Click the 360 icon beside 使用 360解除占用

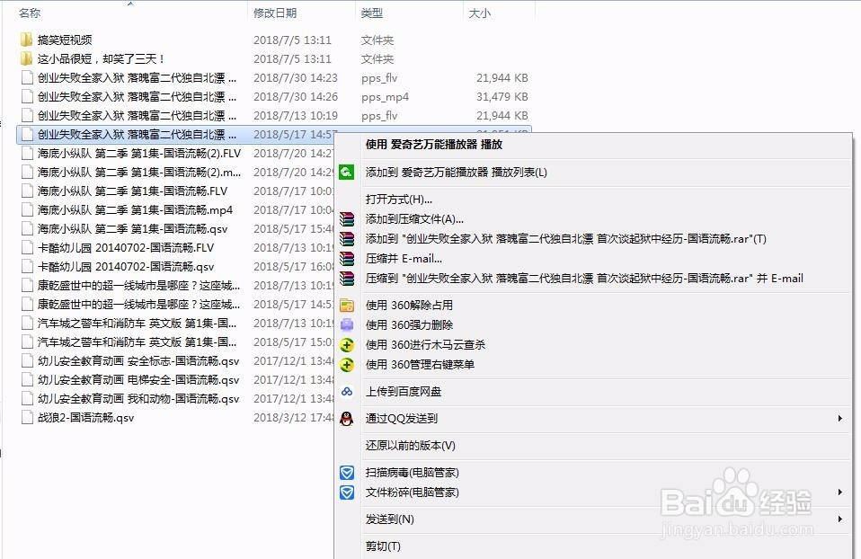[347, 306]
